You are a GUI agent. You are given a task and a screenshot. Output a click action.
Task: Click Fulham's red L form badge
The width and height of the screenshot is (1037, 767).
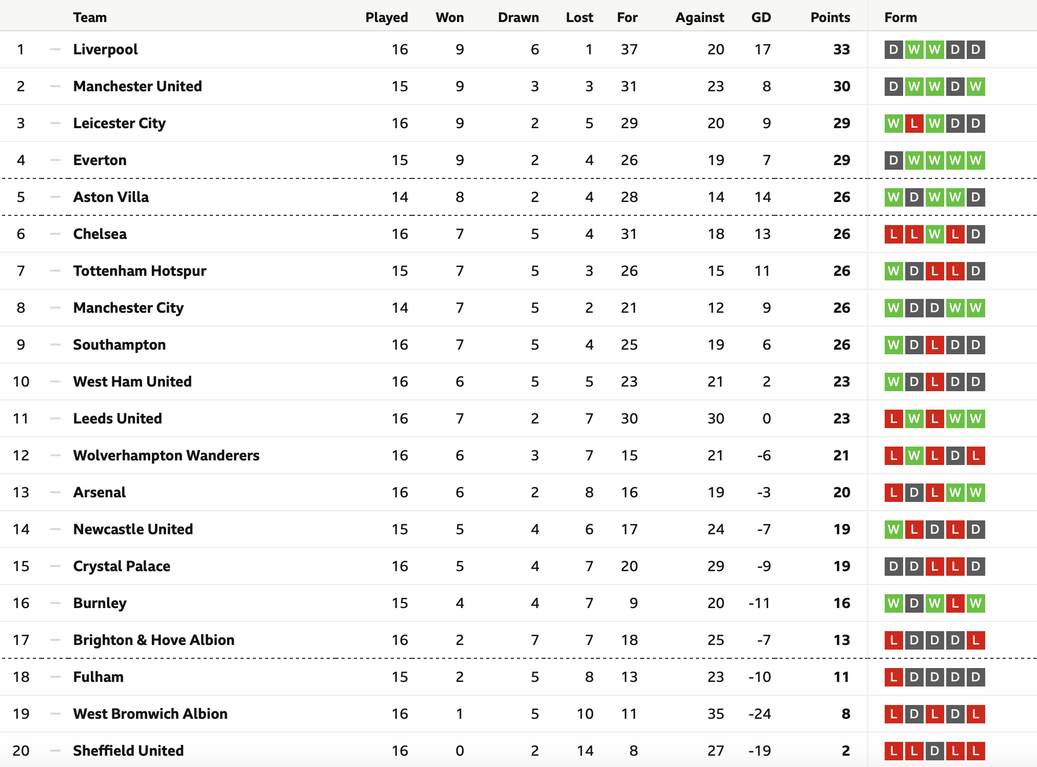(x=893, y=677)
